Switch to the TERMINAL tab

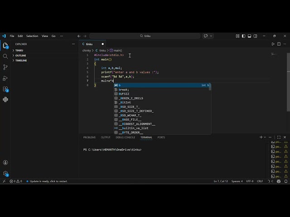pyautogui.click(x=146, y=137)
